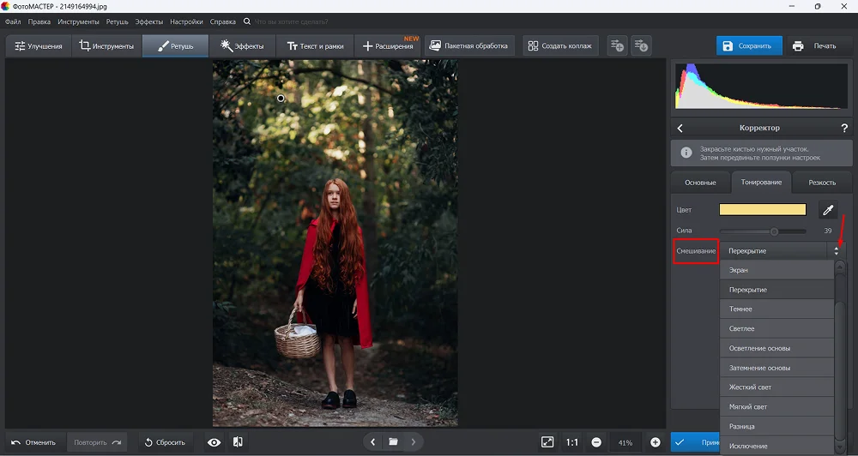
Task: Open the Эффекты menu in menu bar
Action: [148, 22]
